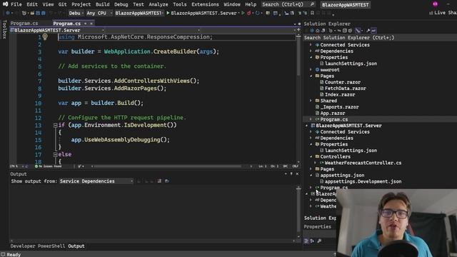Collapse the BlazorAppWASMTEST.Server project node
This screenshot has height=257, width=457.
click(x=306, y=126)
